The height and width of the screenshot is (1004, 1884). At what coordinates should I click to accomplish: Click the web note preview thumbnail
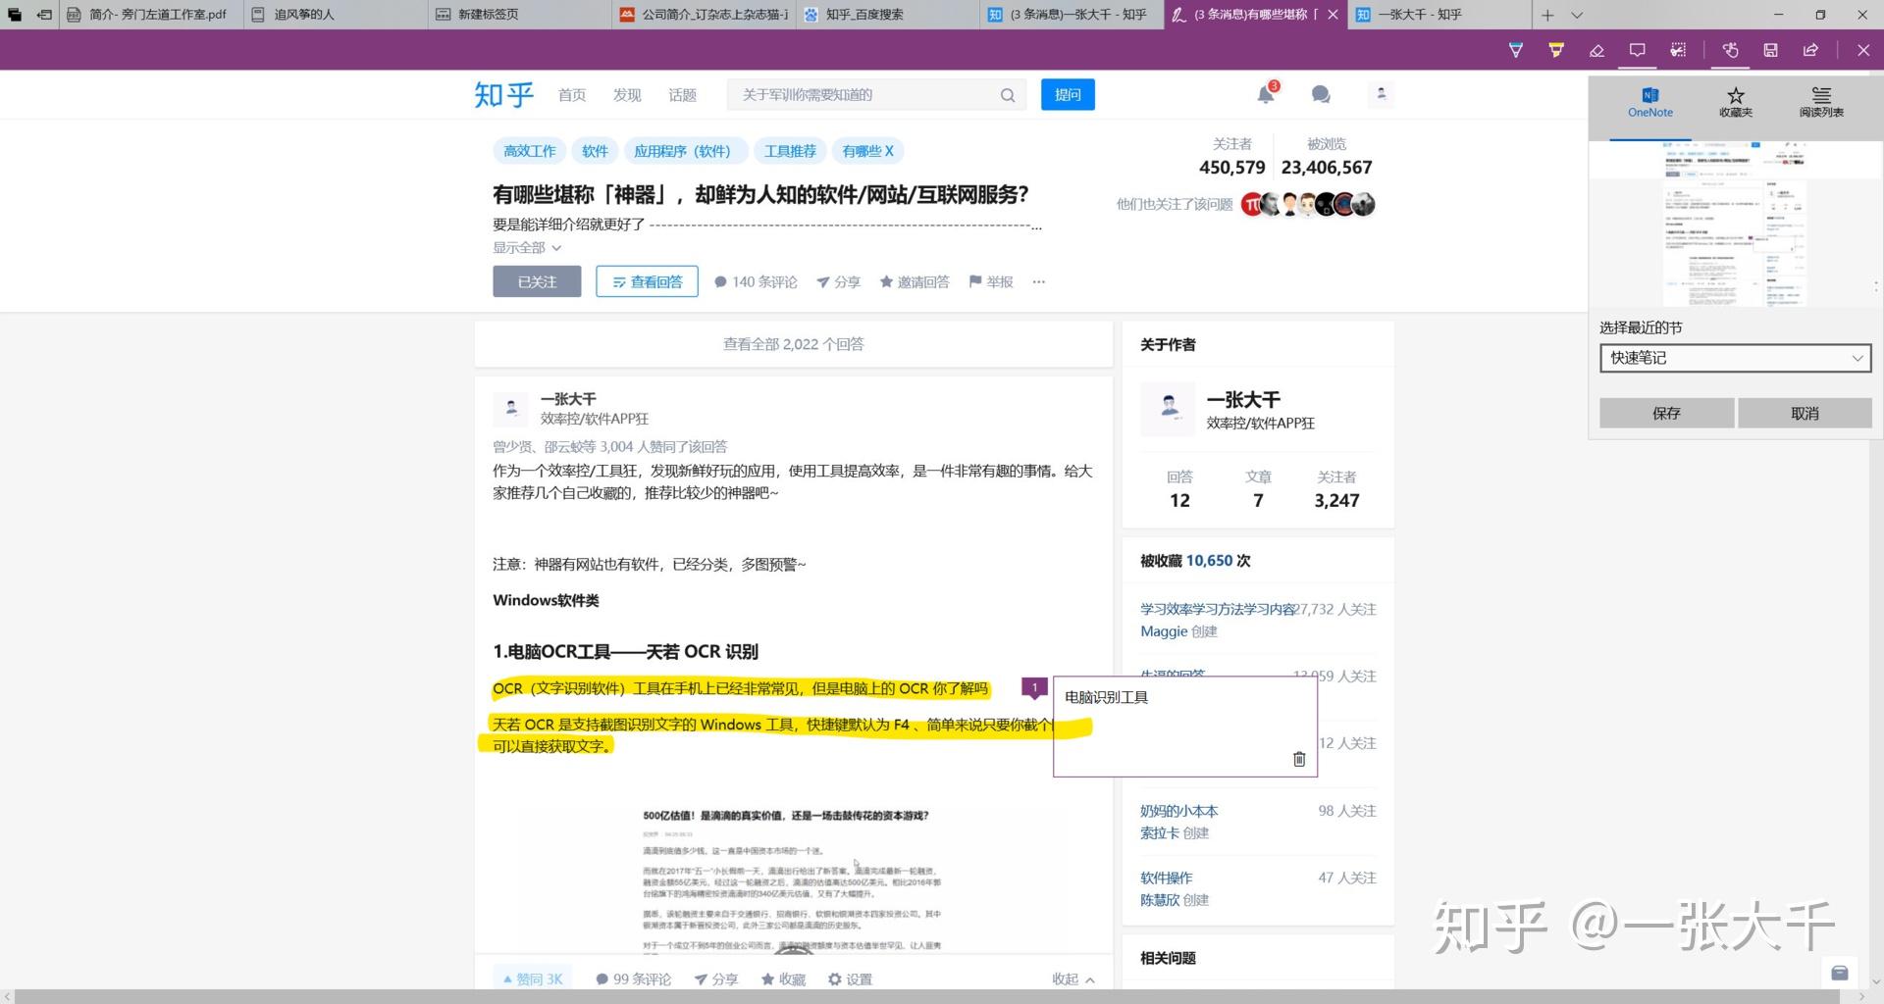[x=1735, y=224]
